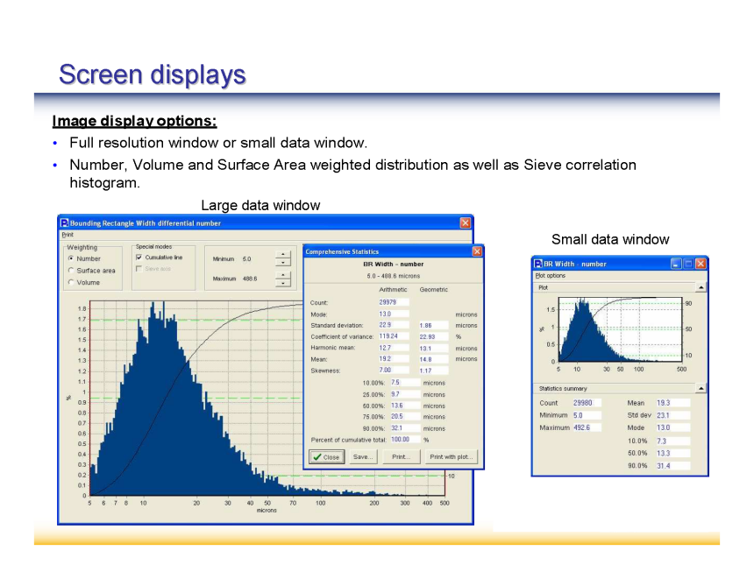Increase the Minimum value with the up arrow
This screenshot has width=754, height=579.
pyautogui.click(x=282, y=255)
